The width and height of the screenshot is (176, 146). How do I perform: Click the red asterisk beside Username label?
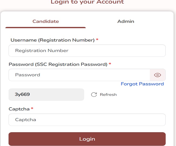pyautogui.click(x=97, y=40)
